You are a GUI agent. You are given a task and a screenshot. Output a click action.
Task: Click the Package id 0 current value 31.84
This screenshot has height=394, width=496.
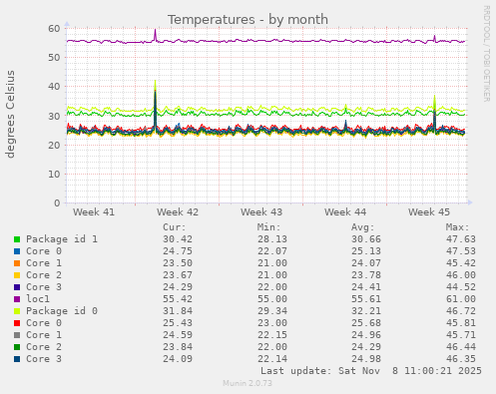pyautogui.click(x=178, y=311)
